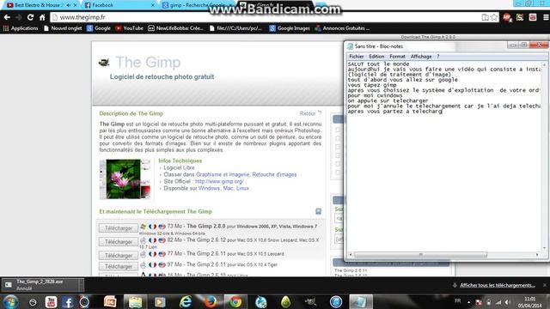The image size is (550, 309).
Task: Click the French flag on Gimp 2.8.0 row
Action: 152,227
